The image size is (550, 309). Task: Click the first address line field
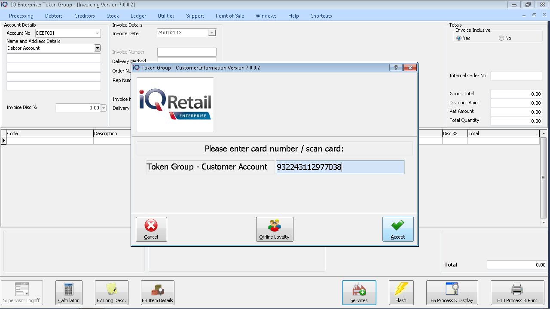tap(54, 58)
